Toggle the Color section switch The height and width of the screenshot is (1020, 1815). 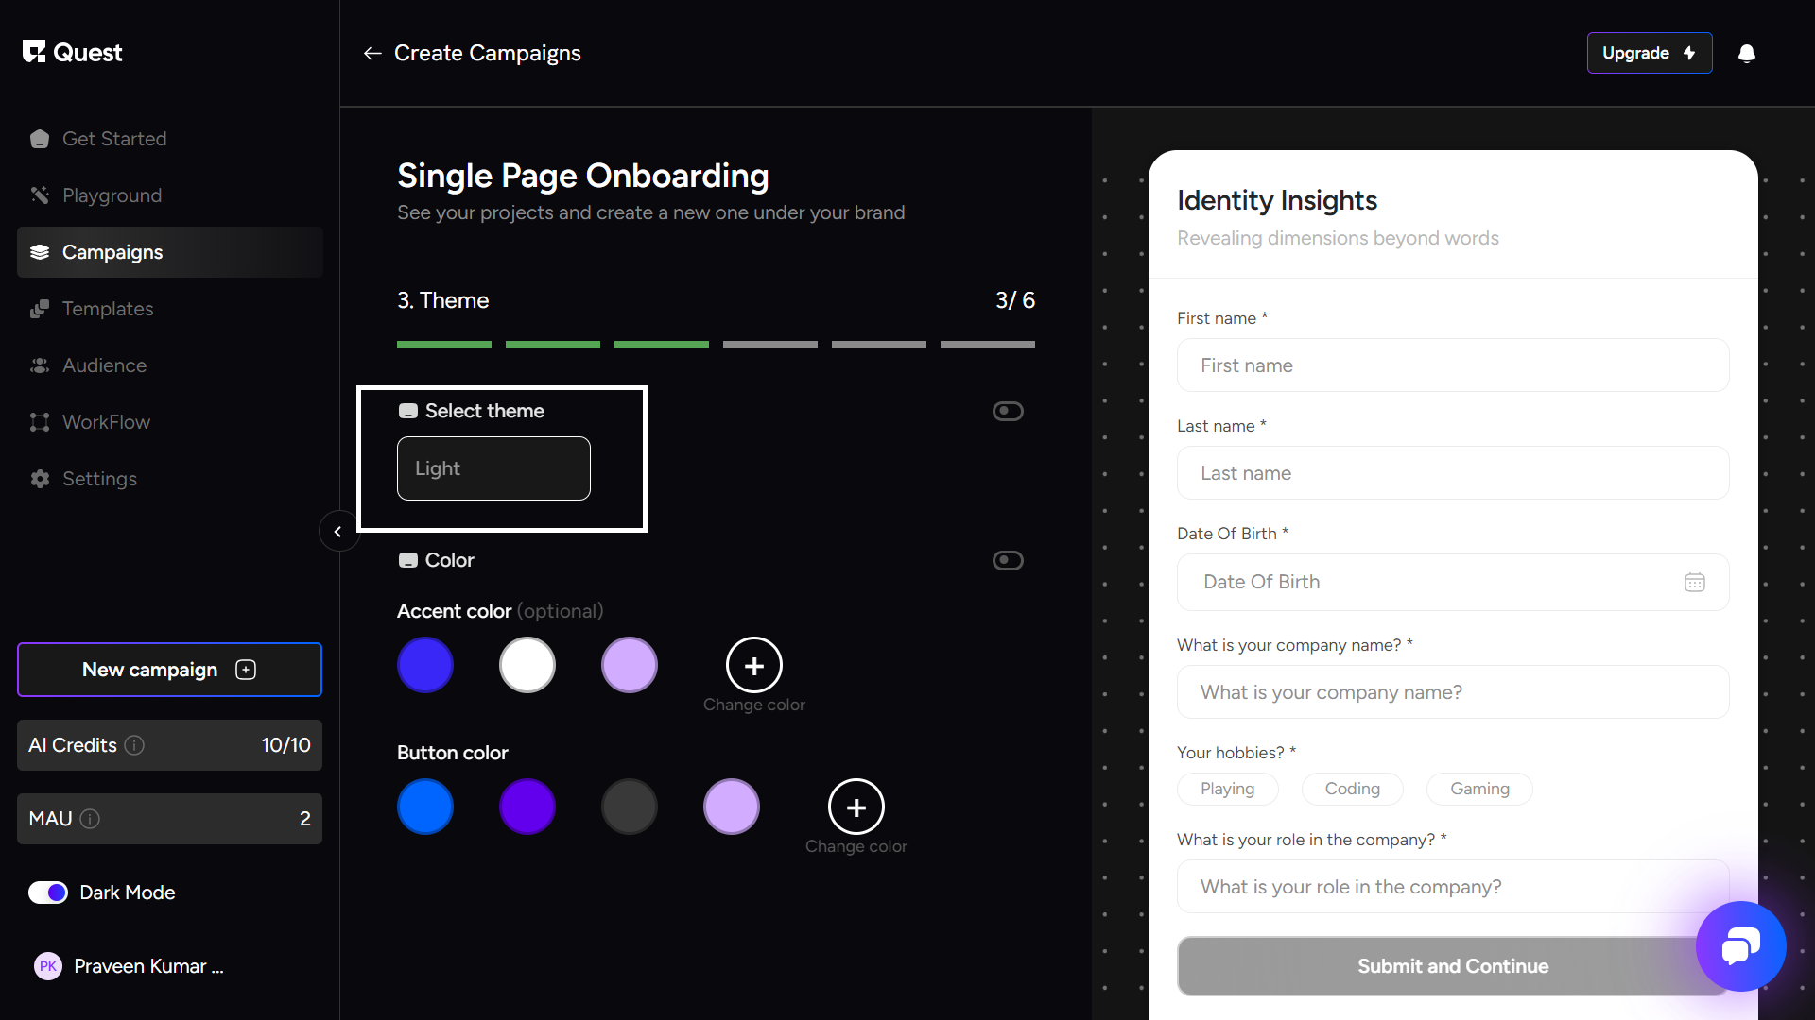pos(1008,560)
